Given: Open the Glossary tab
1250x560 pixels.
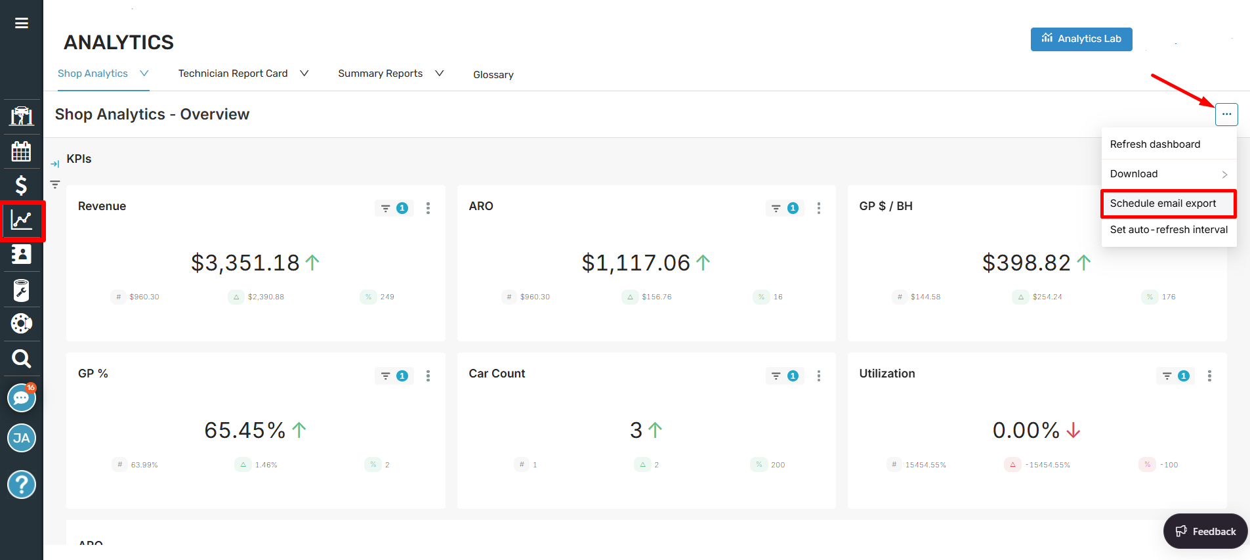Looking at the screenshot, I should 493,75.
